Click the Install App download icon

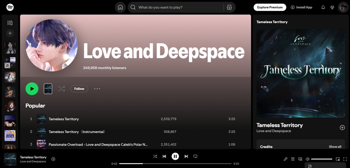(x=293, y=7)
